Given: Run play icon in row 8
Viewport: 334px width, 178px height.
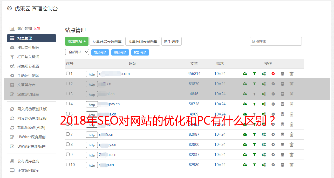Looking at the screenshot, I should click(273, 145).
